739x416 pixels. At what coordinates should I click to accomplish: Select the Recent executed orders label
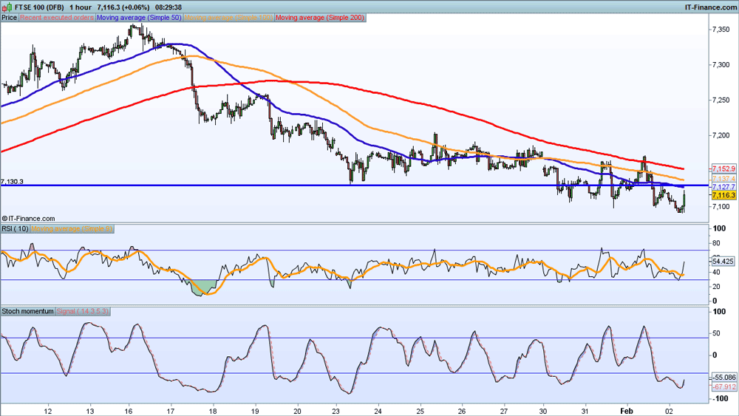pos(57,18)
